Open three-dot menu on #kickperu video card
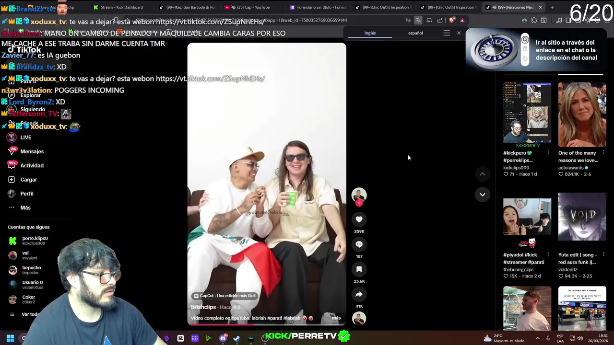Image resolution: width=614 pixels, height=345 pixels. tap(549, 153)
